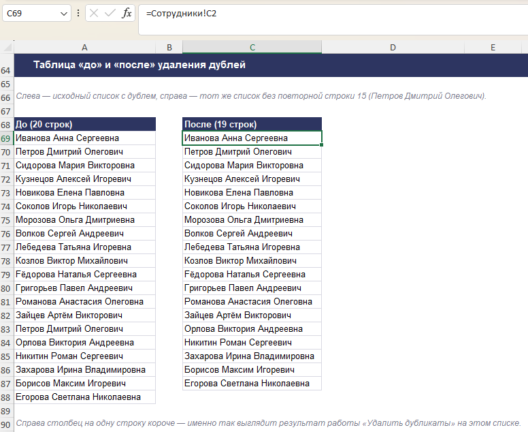Click 'Борисов Максим Игоревич' in column A
The width and height of the screenshot is (528, 432).
(84, 384)
